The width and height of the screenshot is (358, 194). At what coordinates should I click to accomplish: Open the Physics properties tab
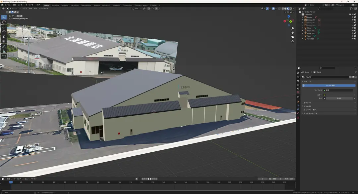pos(298,105)
